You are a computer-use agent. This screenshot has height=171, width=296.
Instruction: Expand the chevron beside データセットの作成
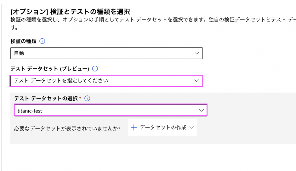pos(192,128)
